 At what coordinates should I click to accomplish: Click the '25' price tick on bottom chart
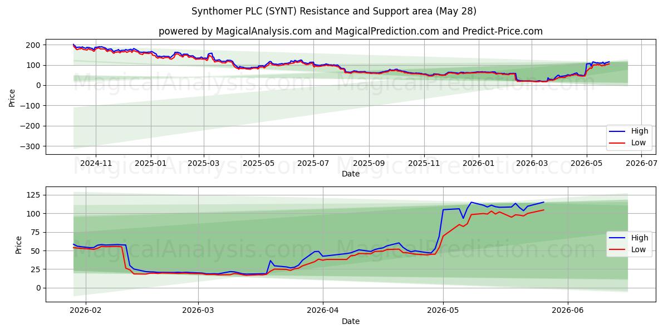(x=36, y=269)
